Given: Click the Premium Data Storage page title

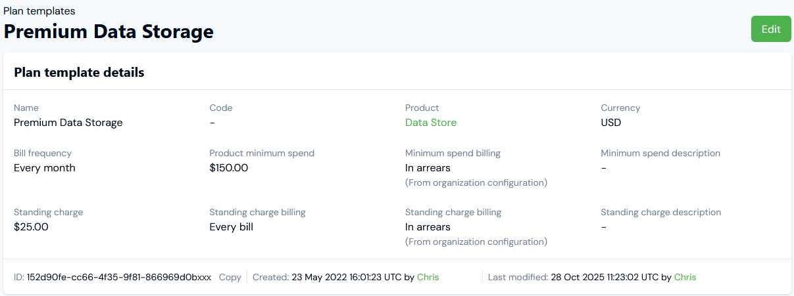Looking at the screenshot, I should [x=109, y=32].
